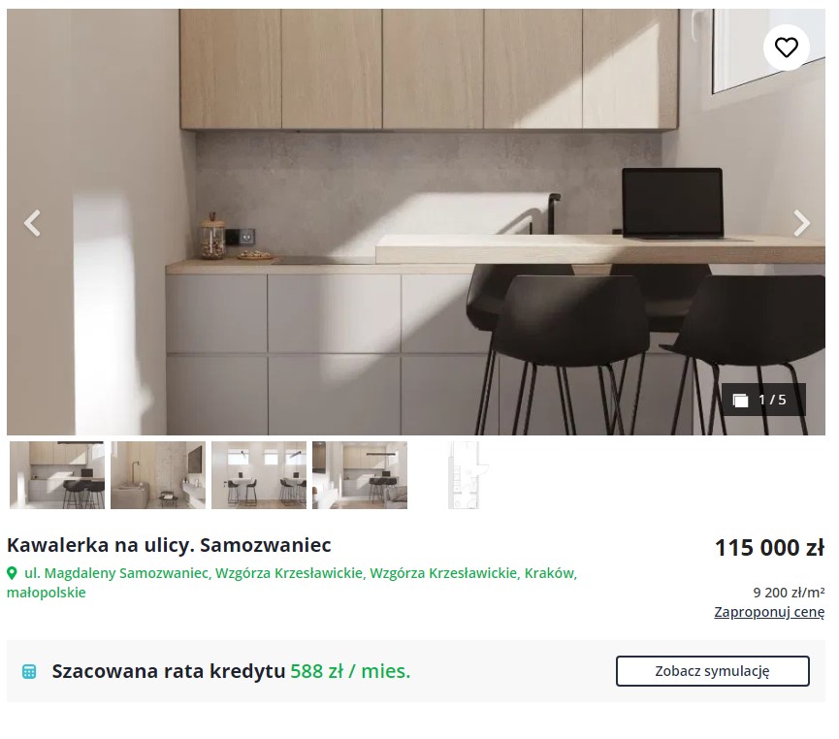Viewport: 839px width, 739px height.
Task: Select third thumbnail with two tables
Action: click(259, 474)
